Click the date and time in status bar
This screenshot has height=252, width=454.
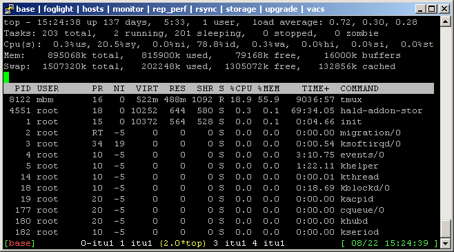pos(390,243)
